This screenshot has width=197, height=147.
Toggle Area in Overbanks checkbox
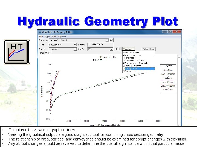pyautogui.click(x=124, y=55)
